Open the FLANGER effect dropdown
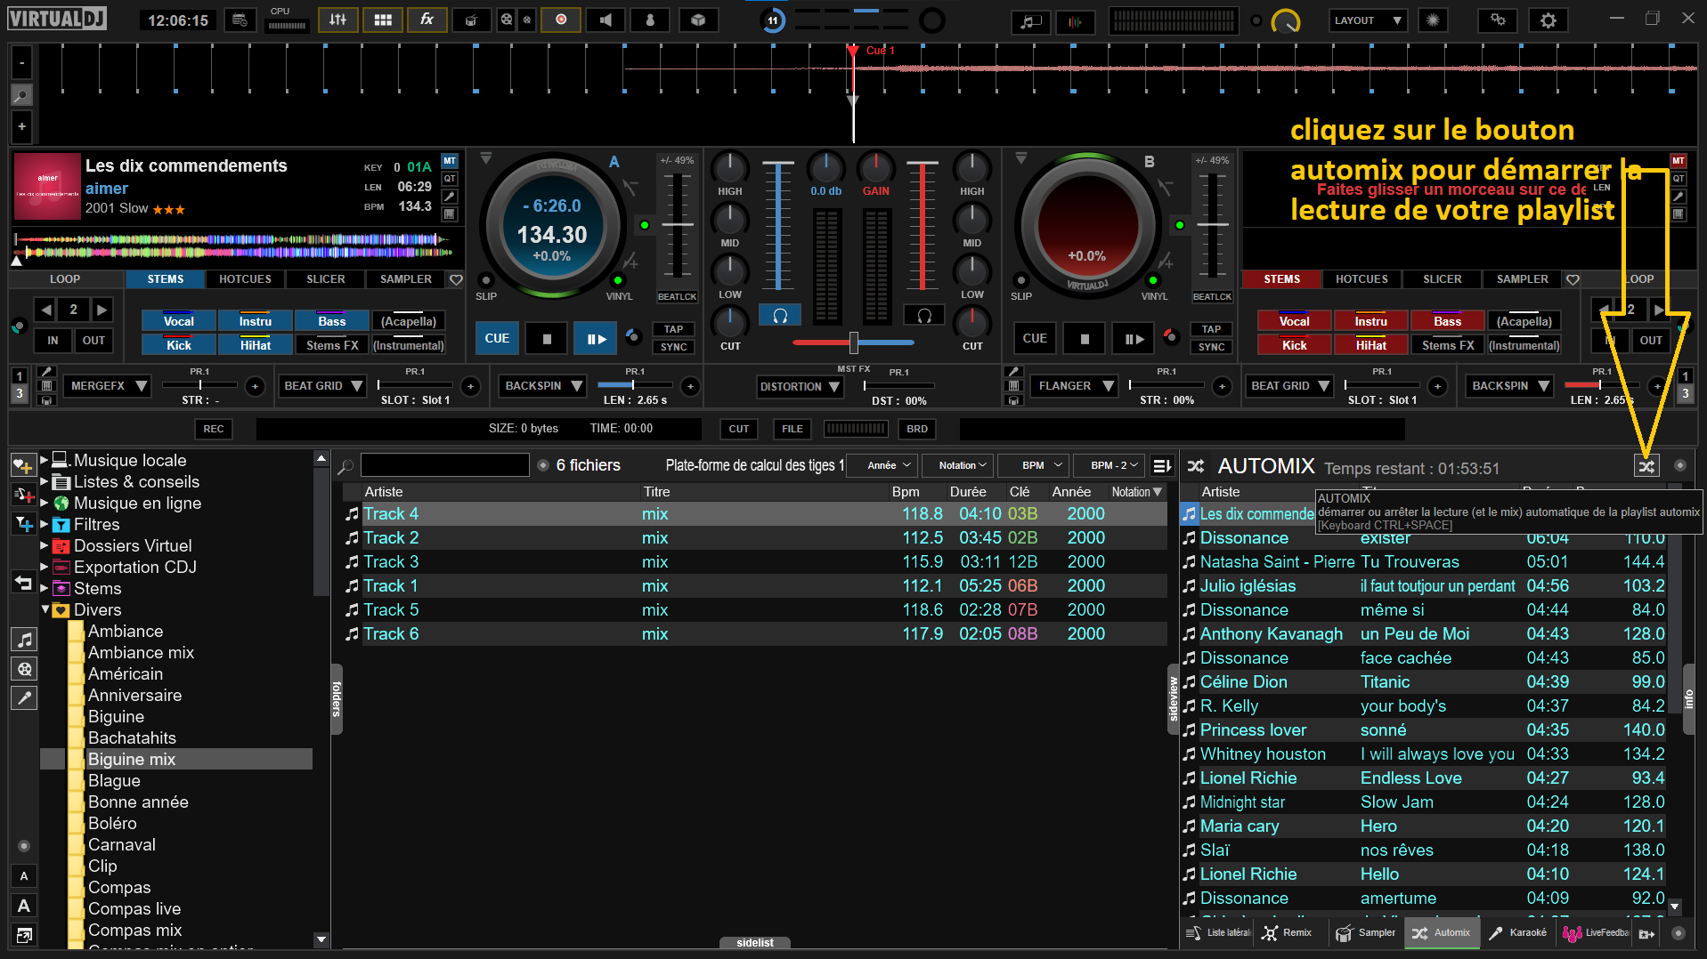Screen dimensions: 1707x959 tap(1074, 386)
